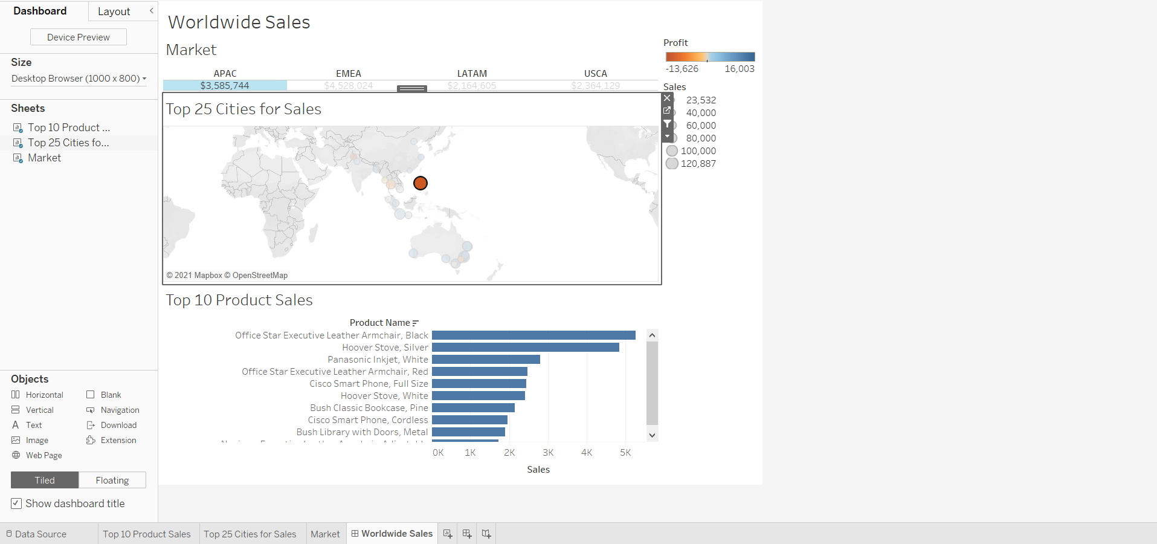Click the Top 10 Product Sales title
This screenshot has width=1157, height=544.
(239, 300)
